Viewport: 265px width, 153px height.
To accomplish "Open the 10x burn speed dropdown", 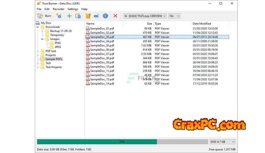I will (174, 16).
